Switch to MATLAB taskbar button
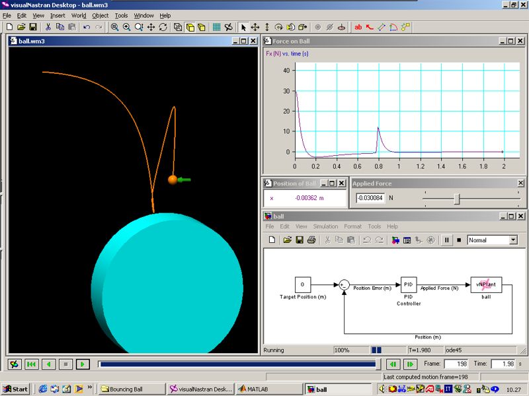Viewport: 529px width, 396px height. coord(269,389)
